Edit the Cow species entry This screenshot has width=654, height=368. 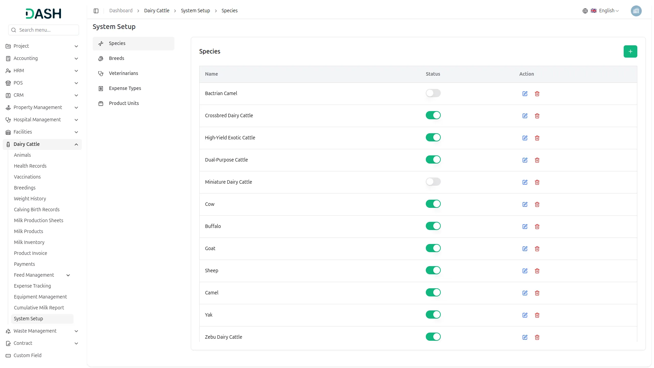pyautogui.click(x=525, y=204)
